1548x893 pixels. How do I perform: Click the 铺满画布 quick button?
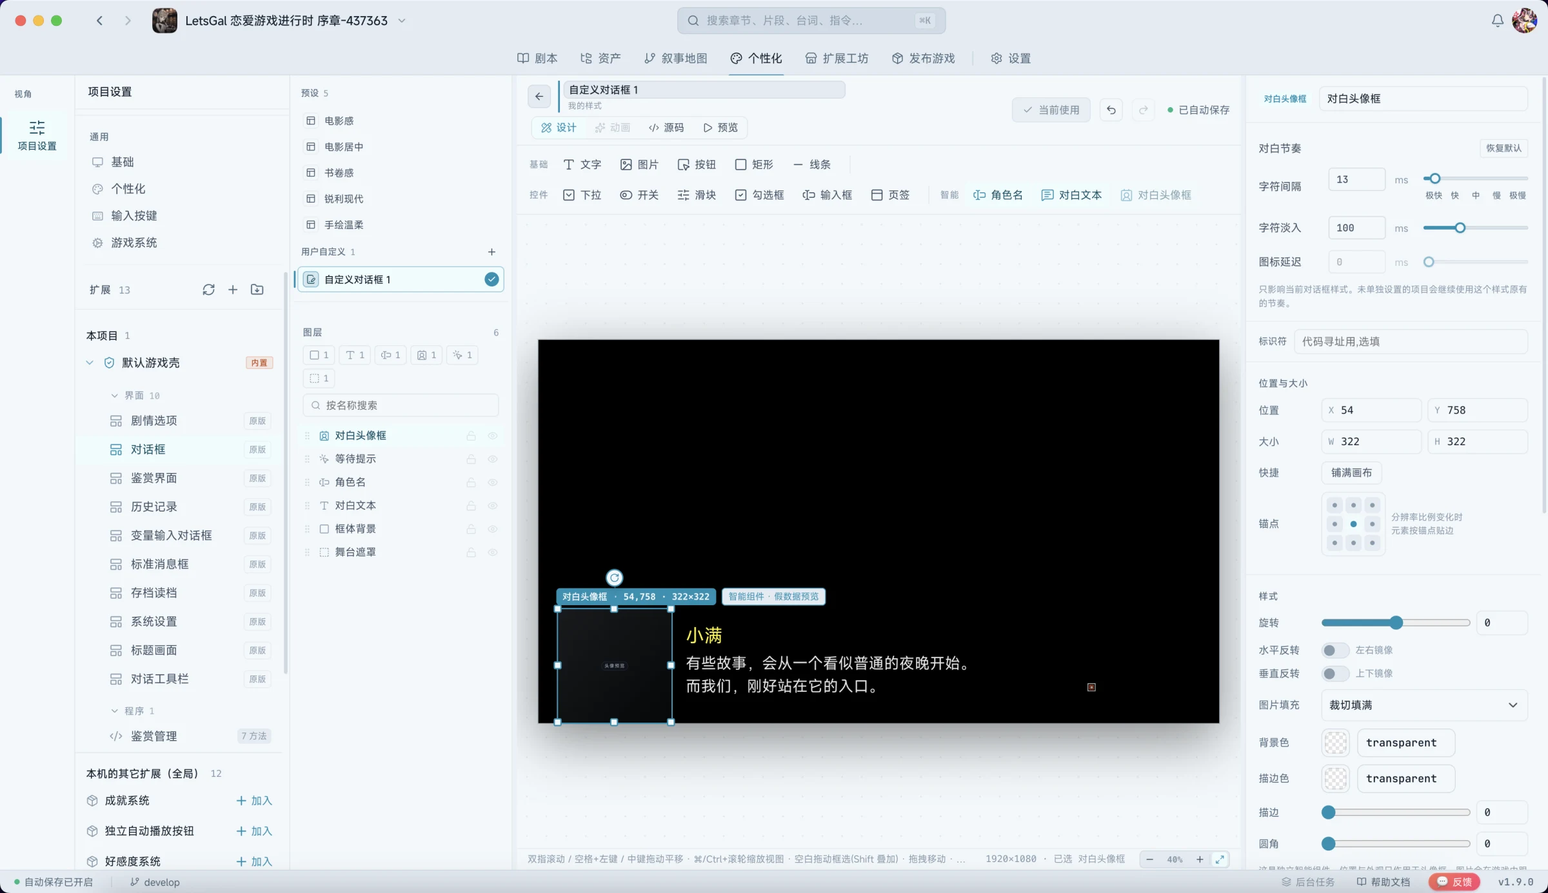click(x=1351, y=472)
